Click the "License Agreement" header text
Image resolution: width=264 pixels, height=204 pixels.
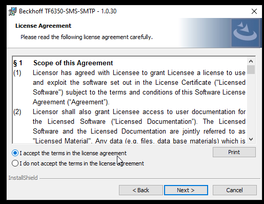click(43, 26)
